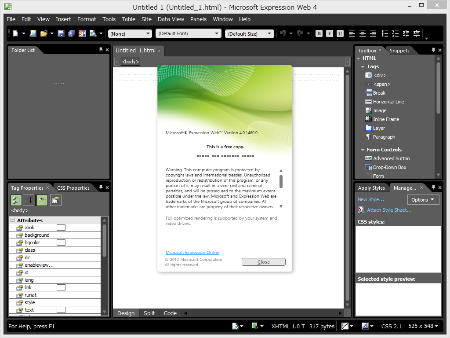This screenshot has height=338, width=450.
Task: Click the Increase Indent icon
Action: click(417, 33)
